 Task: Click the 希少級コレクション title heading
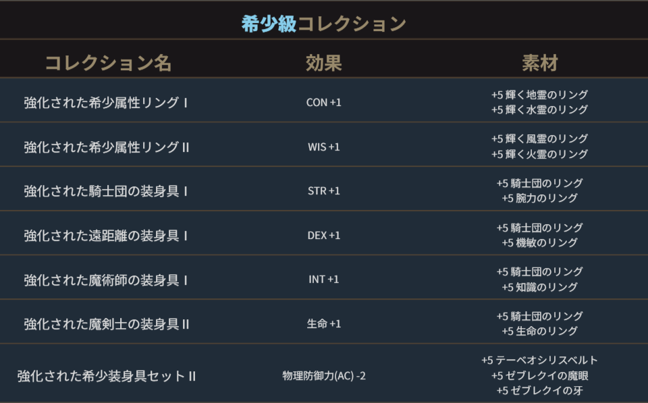click(323, 24)
